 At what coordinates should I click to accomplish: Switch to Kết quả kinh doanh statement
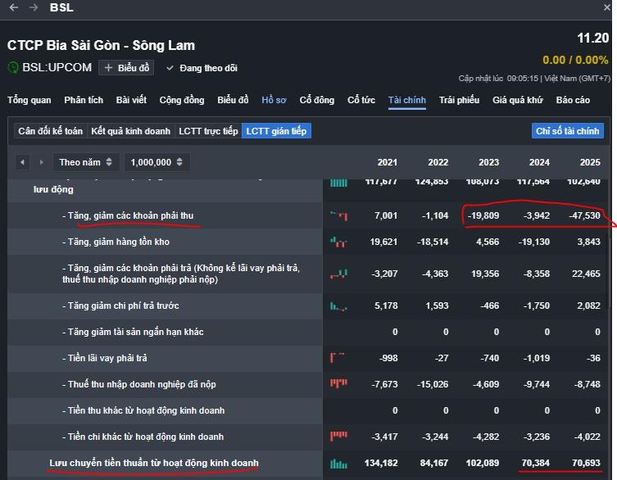(x=131, y=131)
